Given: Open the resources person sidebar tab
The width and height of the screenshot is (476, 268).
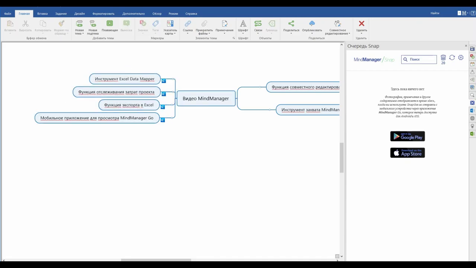Looking at the screenshot, I should [472, 72].
